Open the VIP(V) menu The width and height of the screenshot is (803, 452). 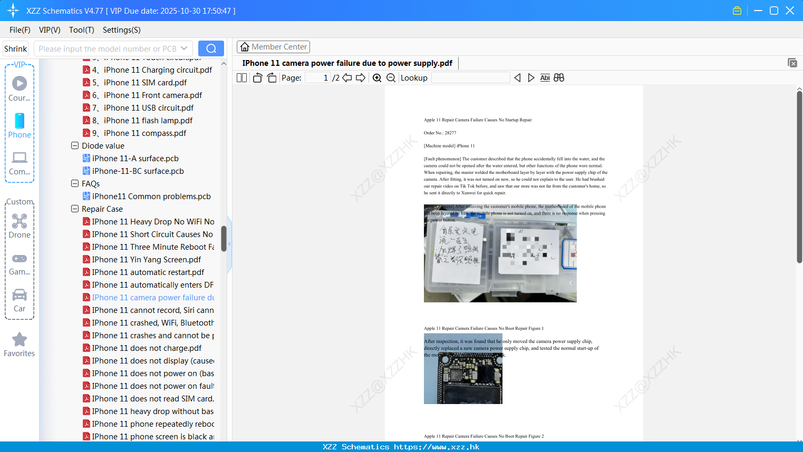pyautogui.click(x=50, y=30)
